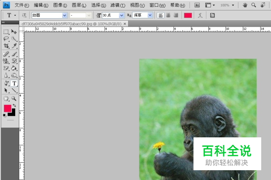
Task: Open the Character and Paragraph panel
Action: [x=212, y=15]
